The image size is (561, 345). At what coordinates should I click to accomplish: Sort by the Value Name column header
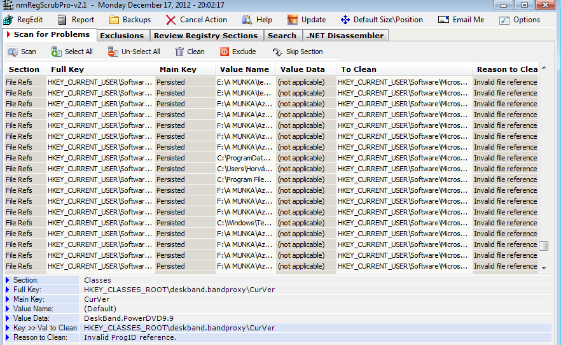point(244,69)
